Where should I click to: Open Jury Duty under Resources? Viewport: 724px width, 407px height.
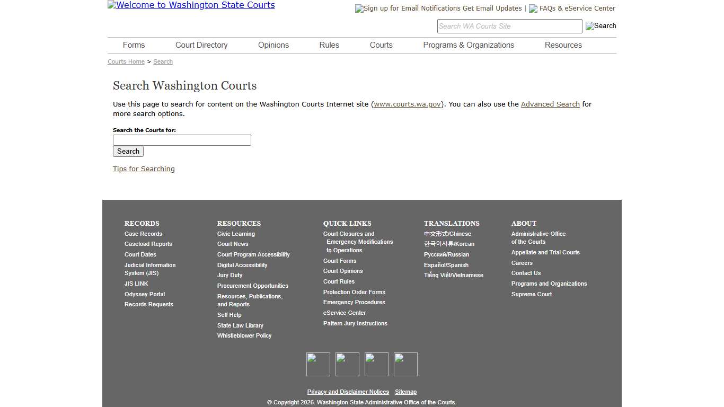click(229, 275)
